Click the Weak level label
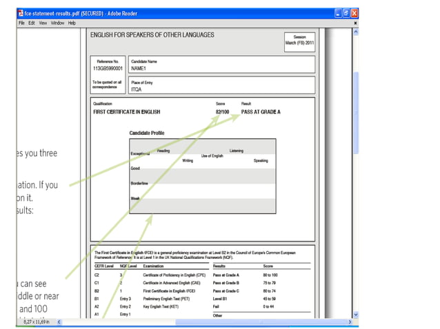This screenshot has height=329, width=440. click(135, 198)
